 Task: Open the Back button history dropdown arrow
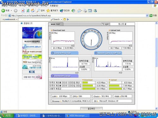pyautogui.click(x=11, y=11)
